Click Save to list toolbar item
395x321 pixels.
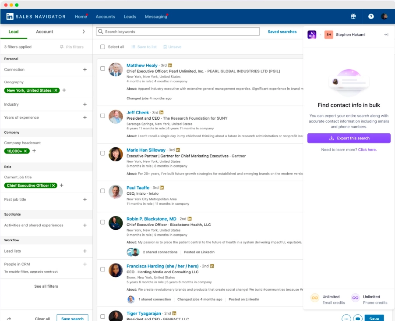[144, 46]
